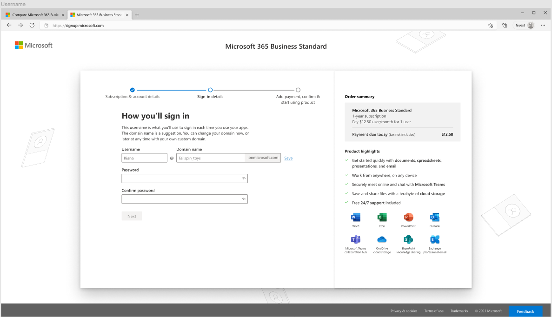Click the SharePoint icon

coord(408,239)
